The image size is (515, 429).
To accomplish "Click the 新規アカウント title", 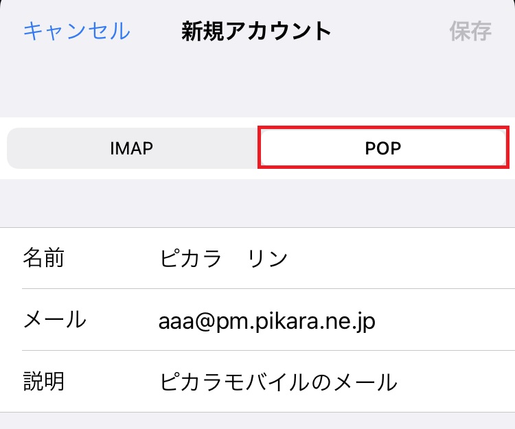I will tap(256, 31).
